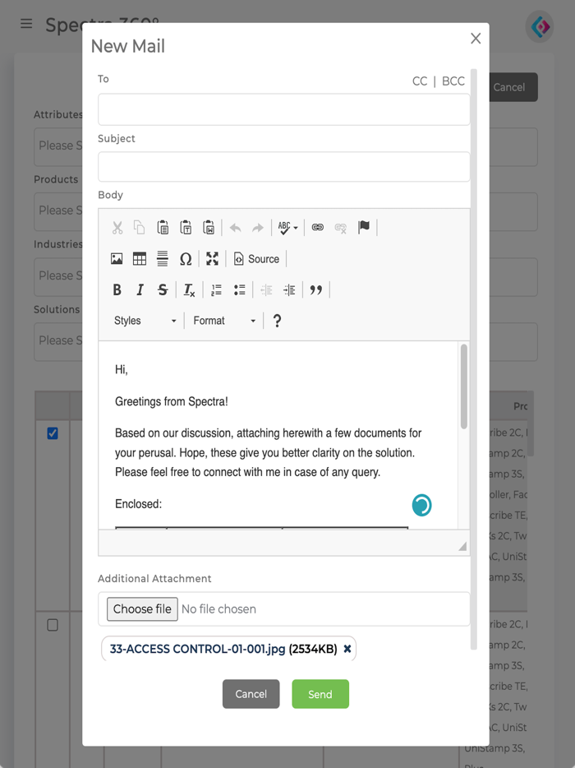Click the Bold formatting icon
The image size is (575, 768).
click(117, 289)
